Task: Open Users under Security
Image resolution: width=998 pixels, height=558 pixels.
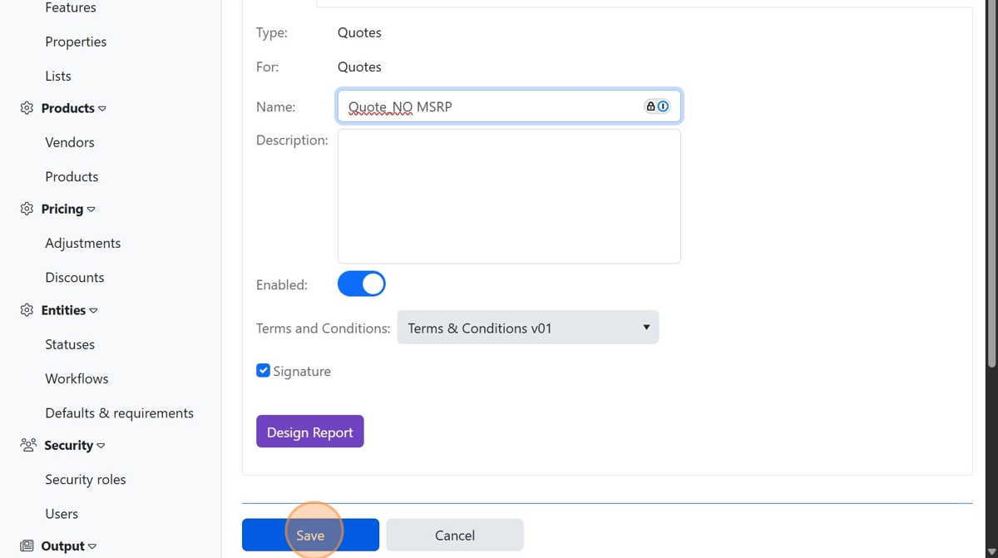Action: point(62,513)
